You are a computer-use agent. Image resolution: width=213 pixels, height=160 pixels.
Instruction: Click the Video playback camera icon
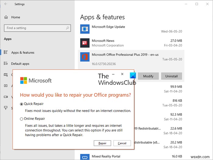tap(6, 97)
